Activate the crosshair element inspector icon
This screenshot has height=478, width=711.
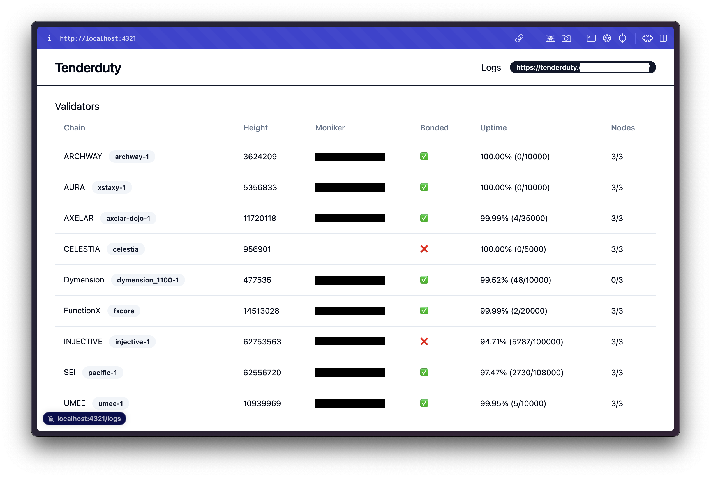[622, 38]
